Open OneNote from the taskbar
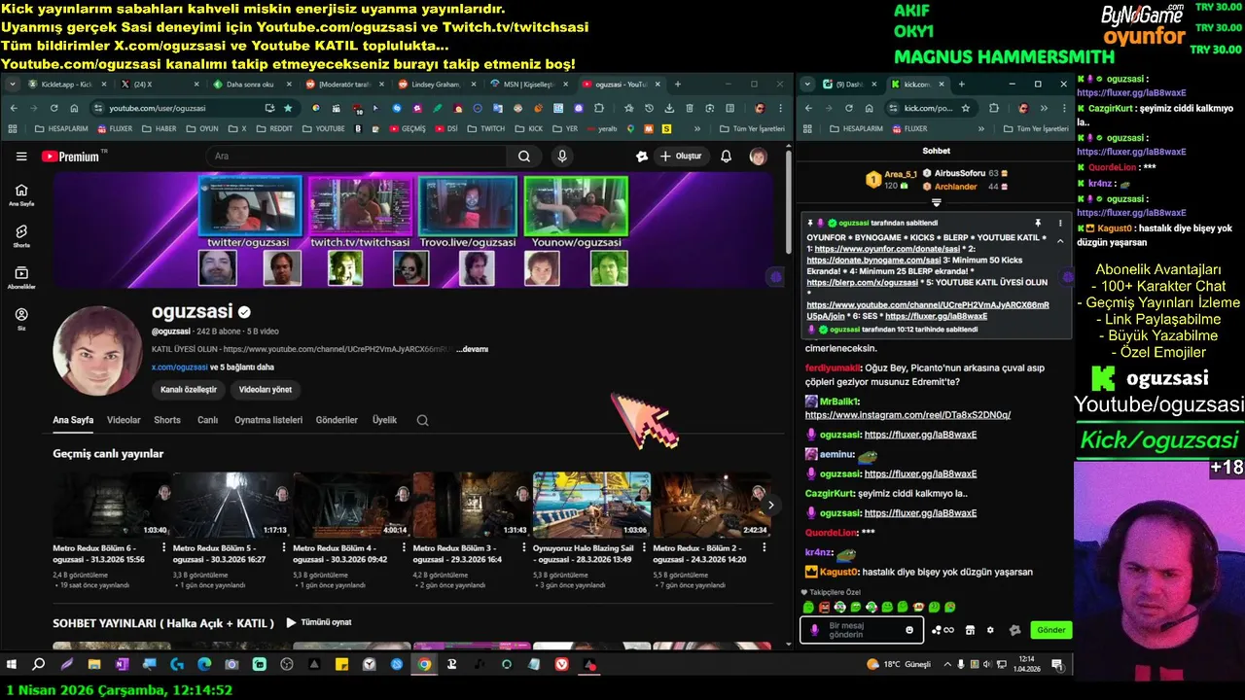 point(122,665)
